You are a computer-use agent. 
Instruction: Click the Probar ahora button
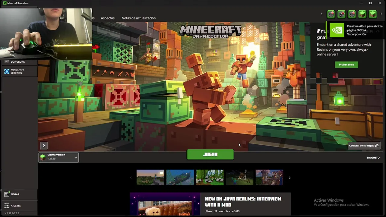(346, 64)
